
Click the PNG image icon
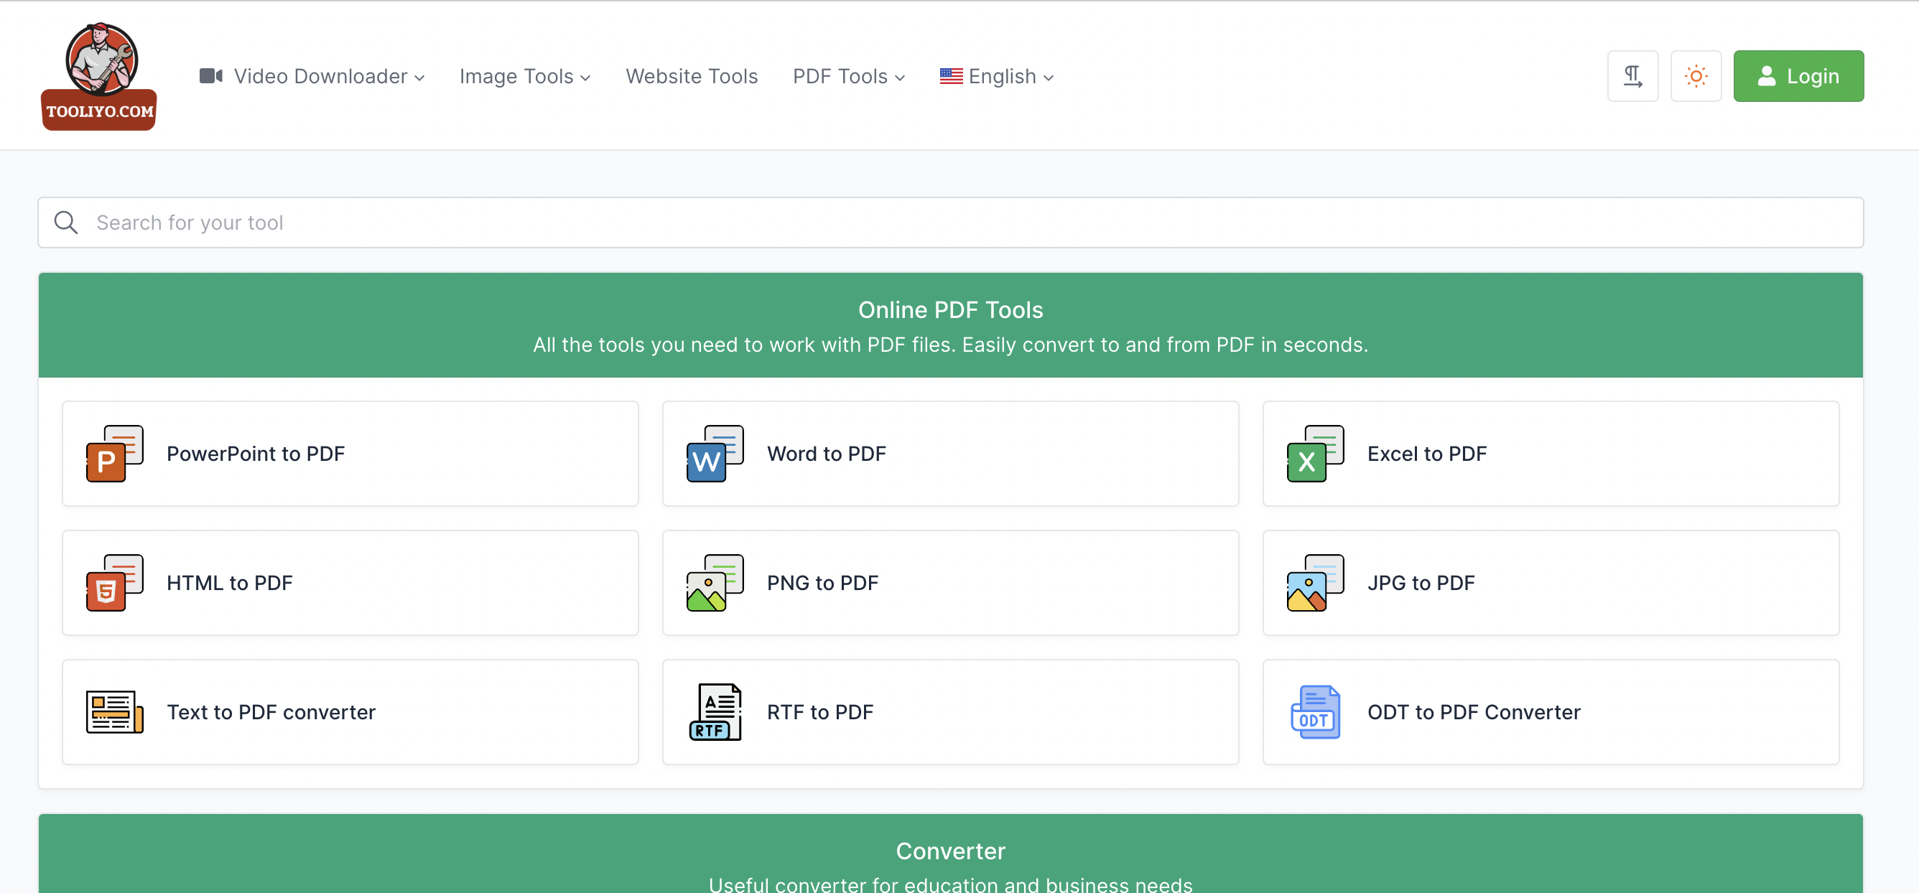coord(715,582)
